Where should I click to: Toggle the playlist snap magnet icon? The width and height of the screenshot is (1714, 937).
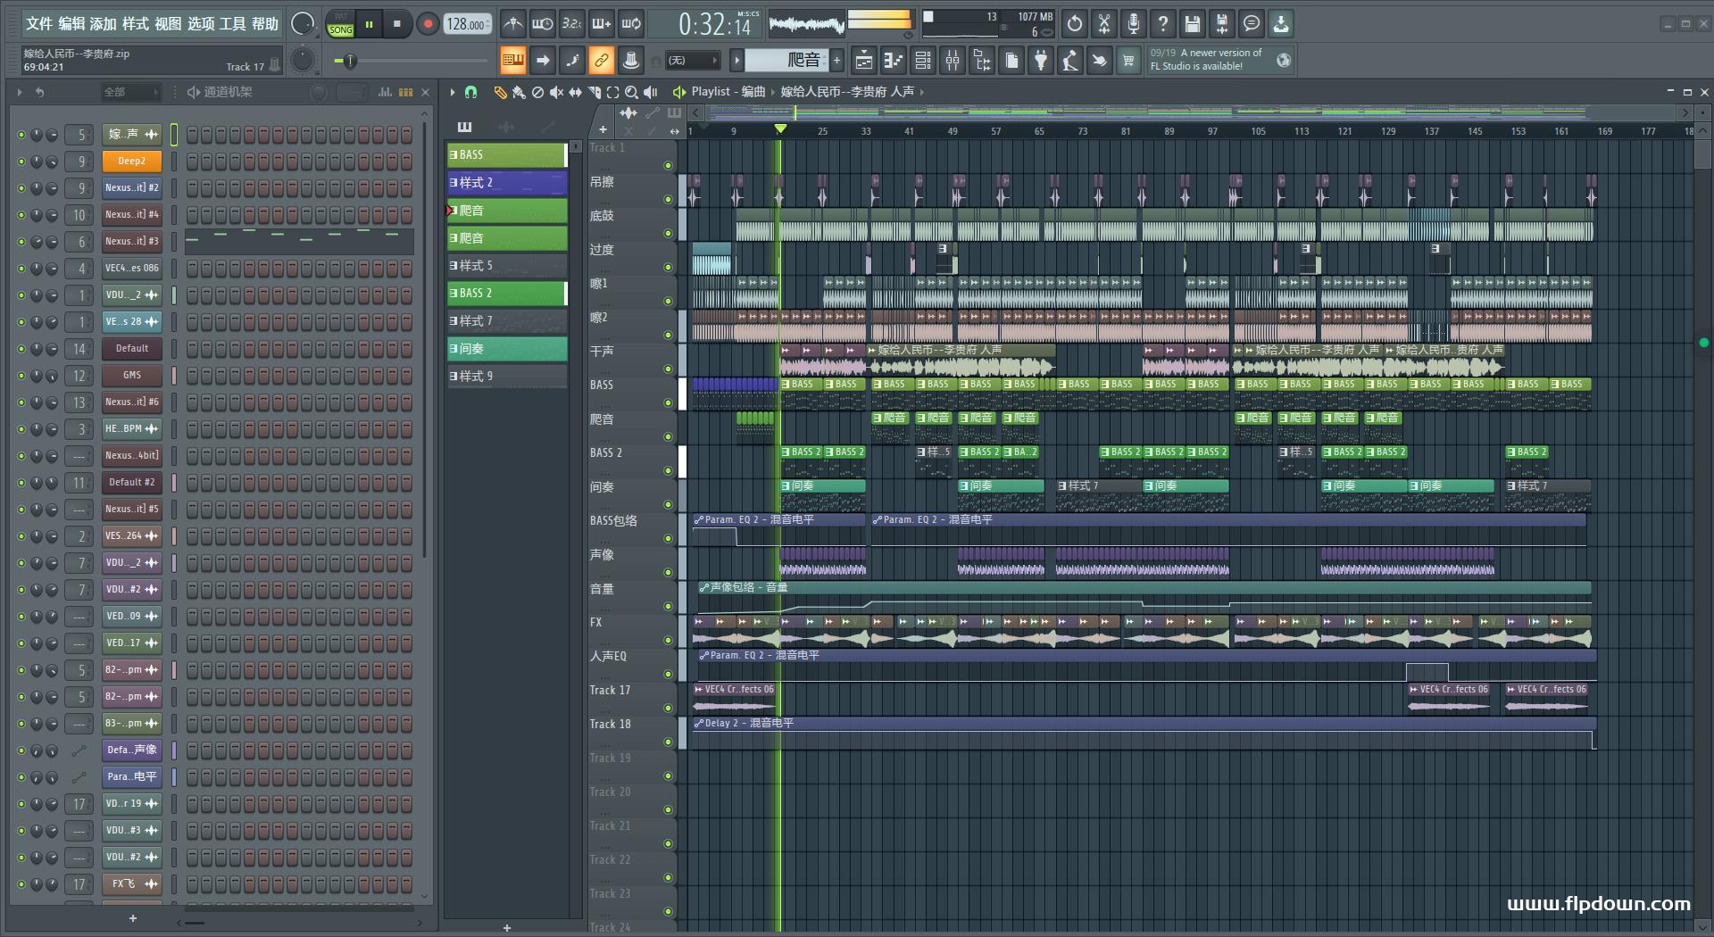(471, 92)
